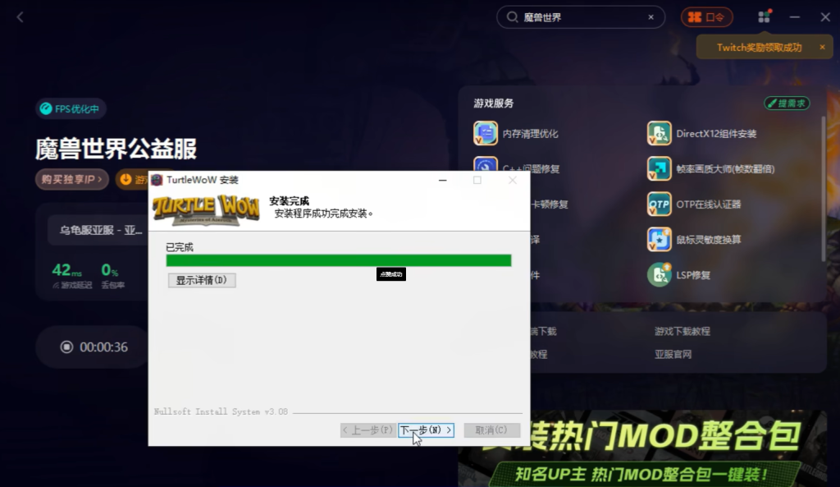Click the 购买独享IP button

(x=72, y=179)
